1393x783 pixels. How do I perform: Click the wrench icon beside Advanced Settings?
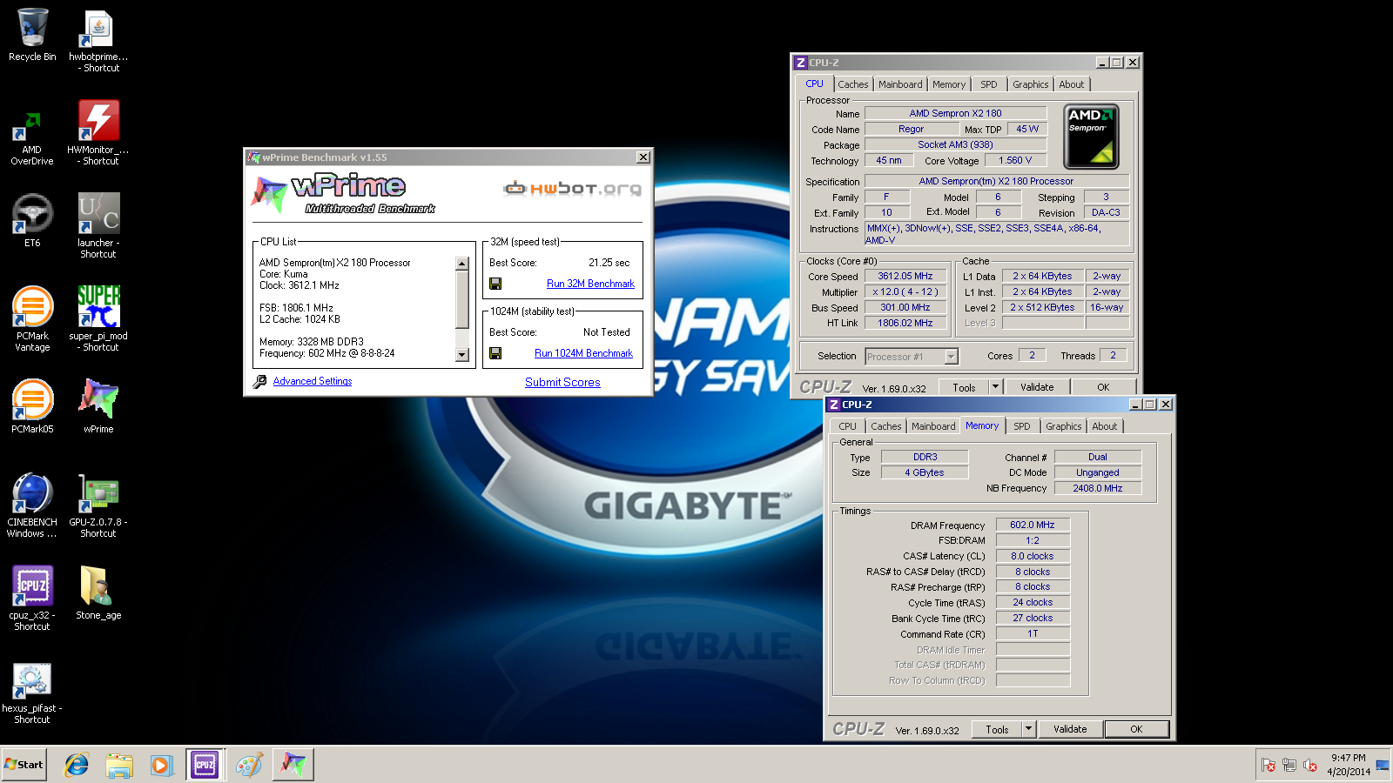point(259,381)
